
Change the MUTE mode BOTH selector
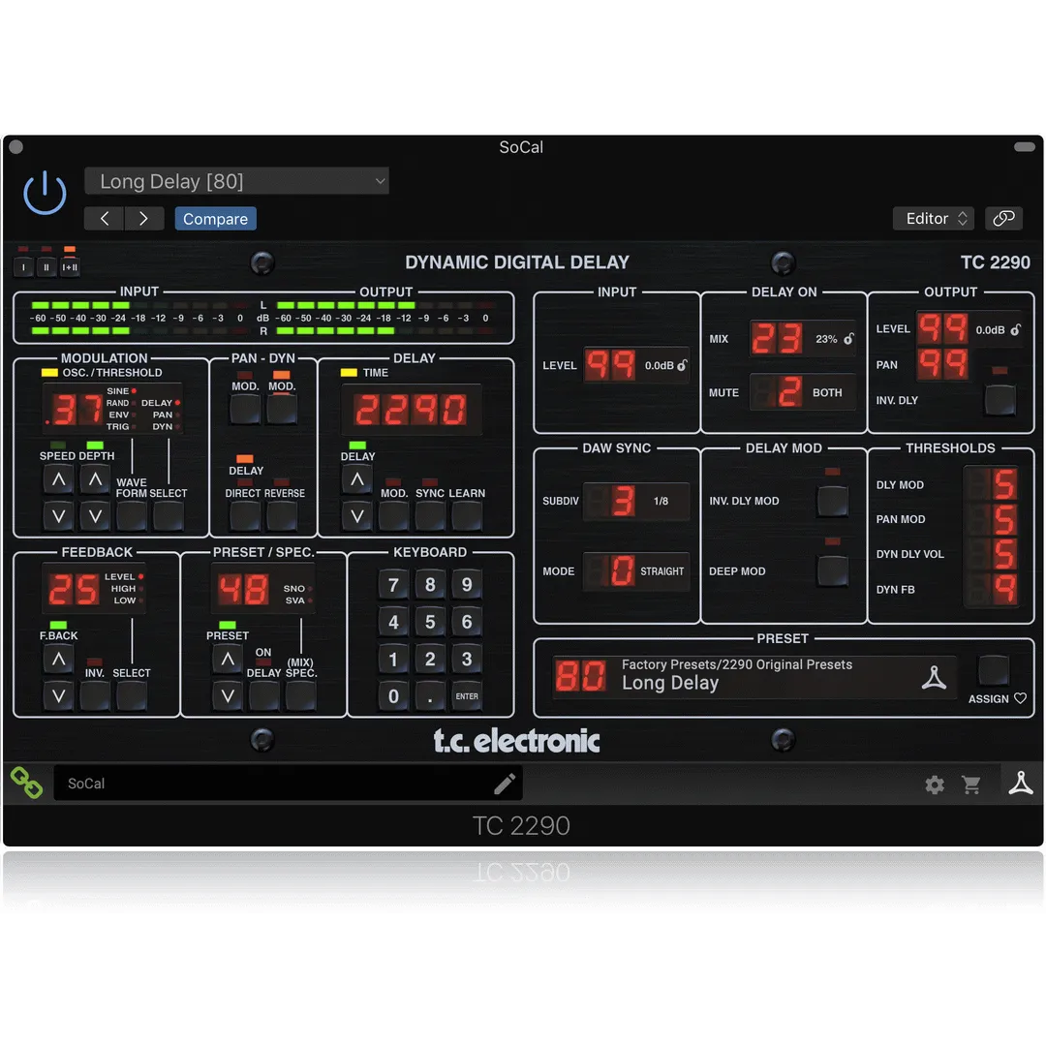click(802, 392)
